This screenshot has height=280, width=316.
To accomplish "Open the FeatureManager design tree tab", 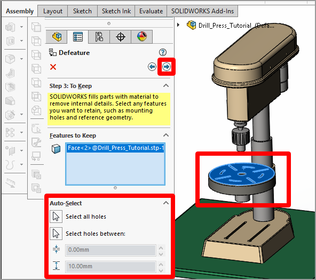I will pos(57,37).
